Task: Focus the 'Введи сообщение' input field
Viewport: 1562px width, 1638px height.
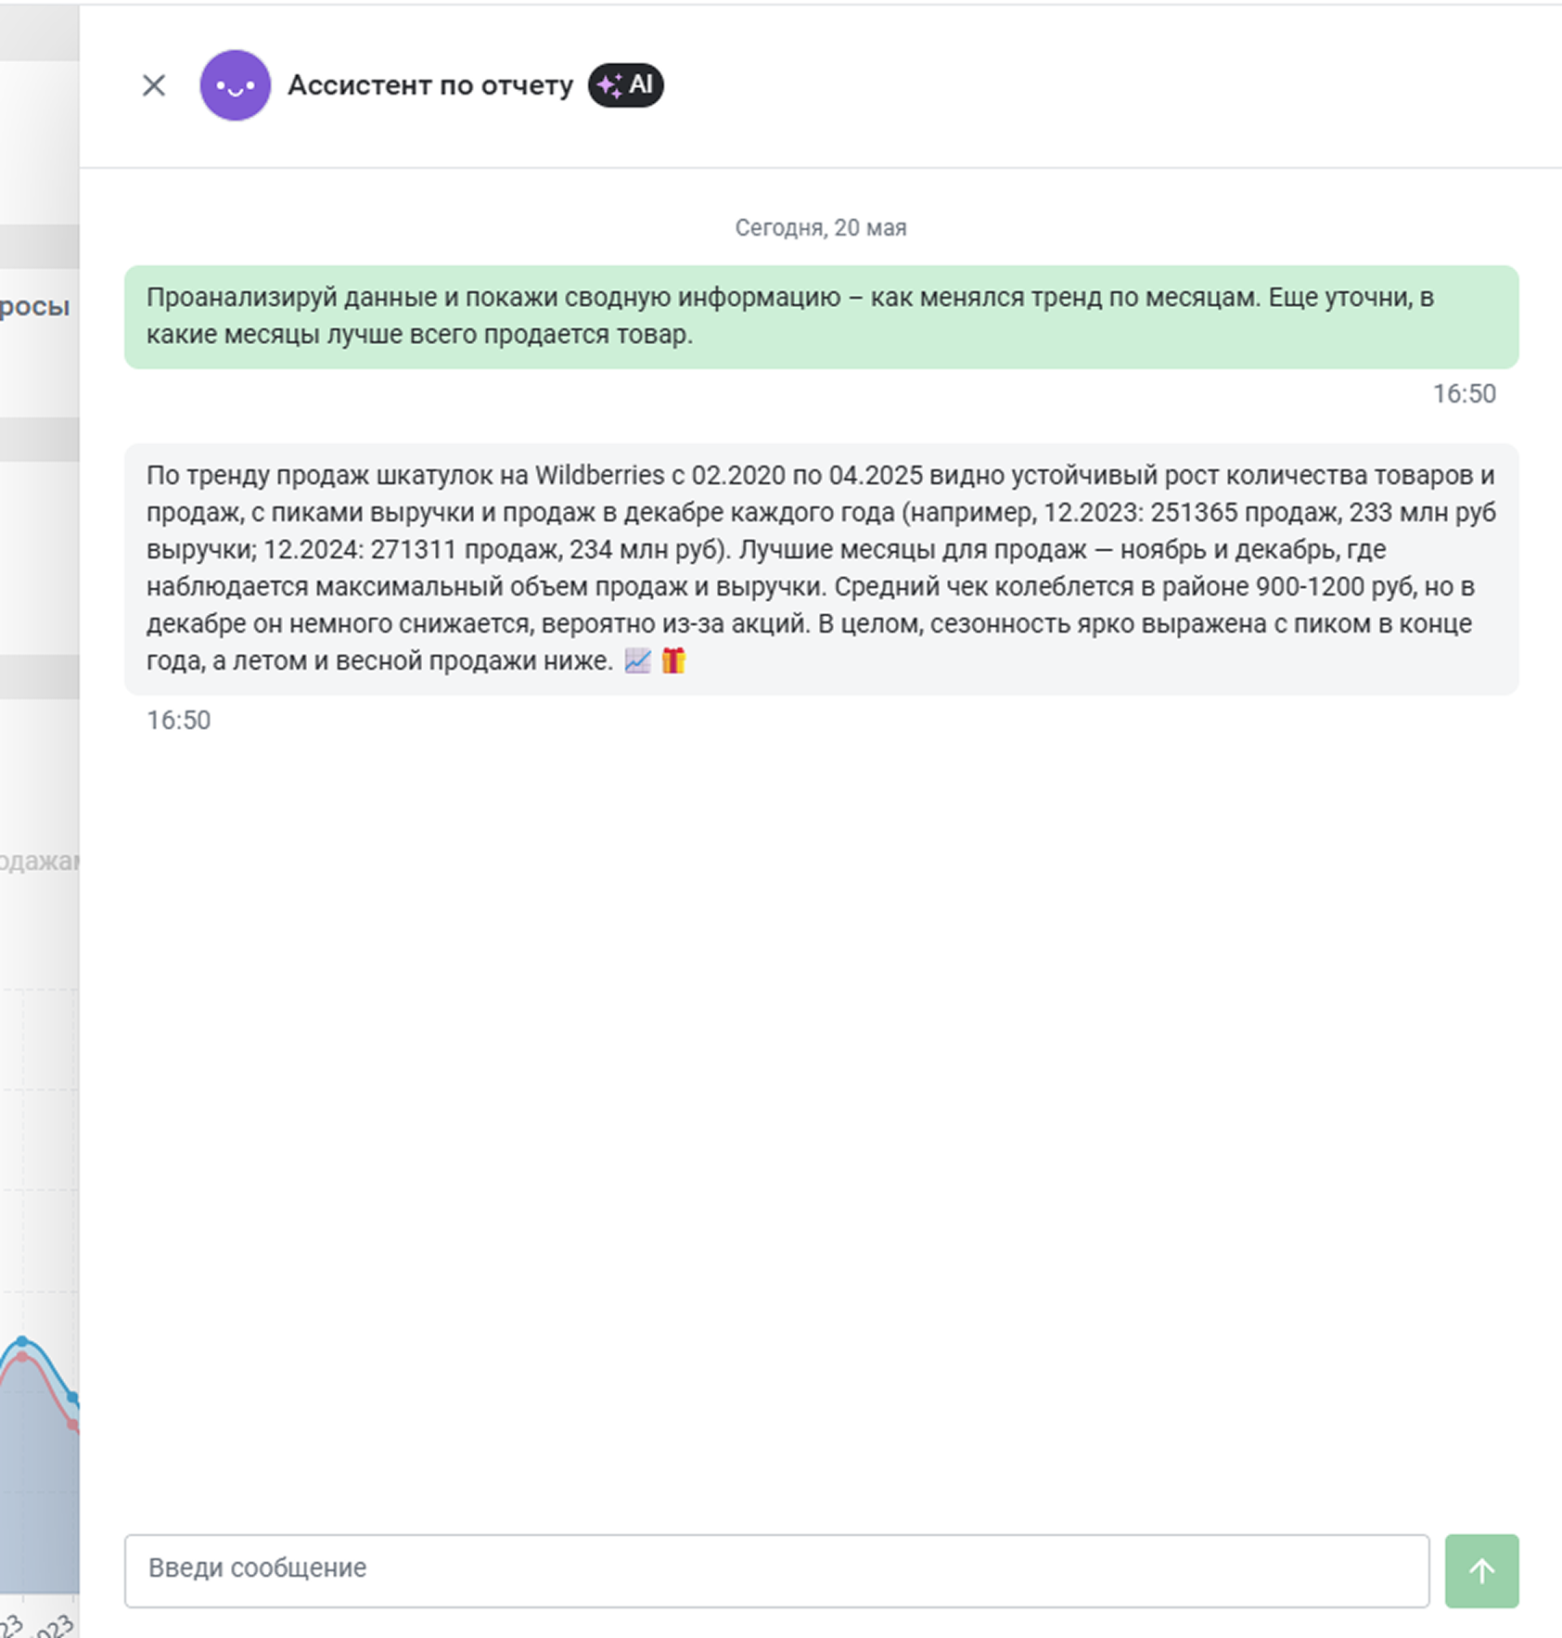Action: [x=777, y=1570]
